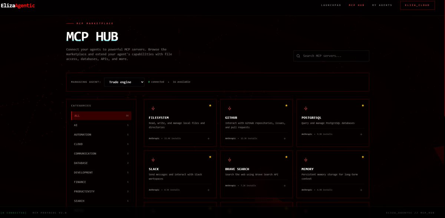Open the GITHUB server card title
The image size is (445, 218).
pos(231,118)
